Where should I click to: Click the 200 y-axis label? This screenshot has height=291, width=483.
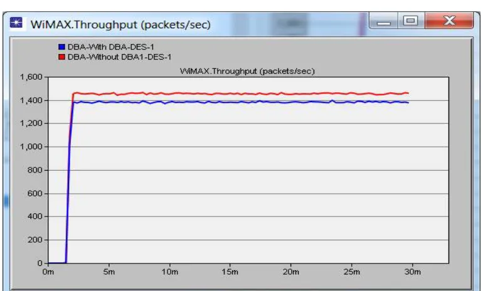point(34,240)
